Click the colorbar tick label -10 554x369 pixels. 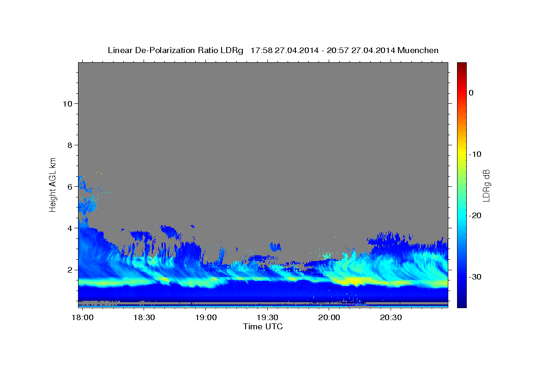click(x=475, y=154)
